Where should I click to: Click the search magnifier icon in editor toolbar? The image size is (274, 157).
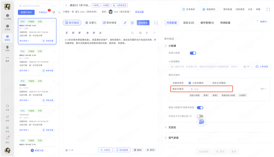tap(132, 33)
